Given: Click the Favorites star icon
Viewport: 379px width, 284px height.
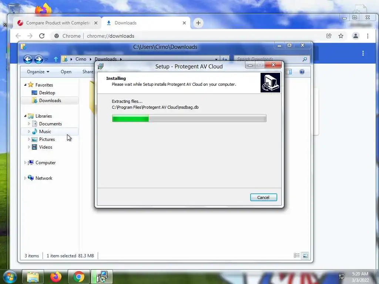Looking at the screenshot, I should (31, 85).
